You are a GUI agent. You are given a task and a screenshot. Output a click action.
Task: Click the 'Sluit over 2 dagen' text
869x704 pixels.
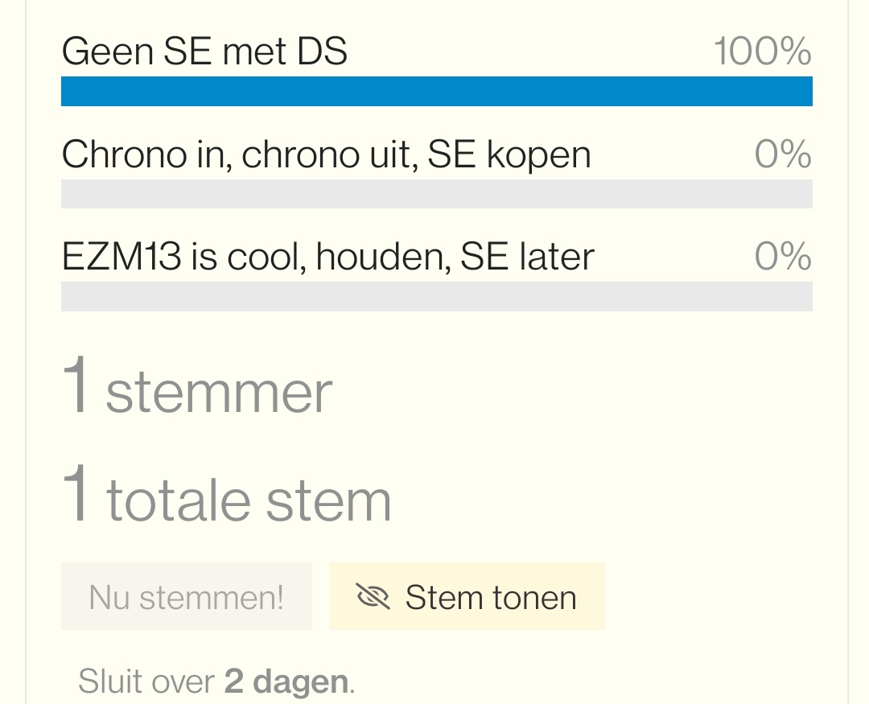[x=216, y=681]
